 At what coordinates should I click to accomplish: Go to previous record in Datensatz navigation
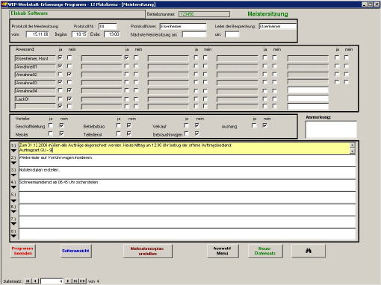coord(35,281)
